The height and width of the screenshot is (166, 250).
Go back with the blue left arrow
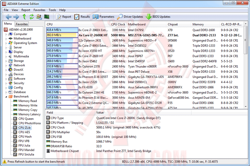click(8, 17)
